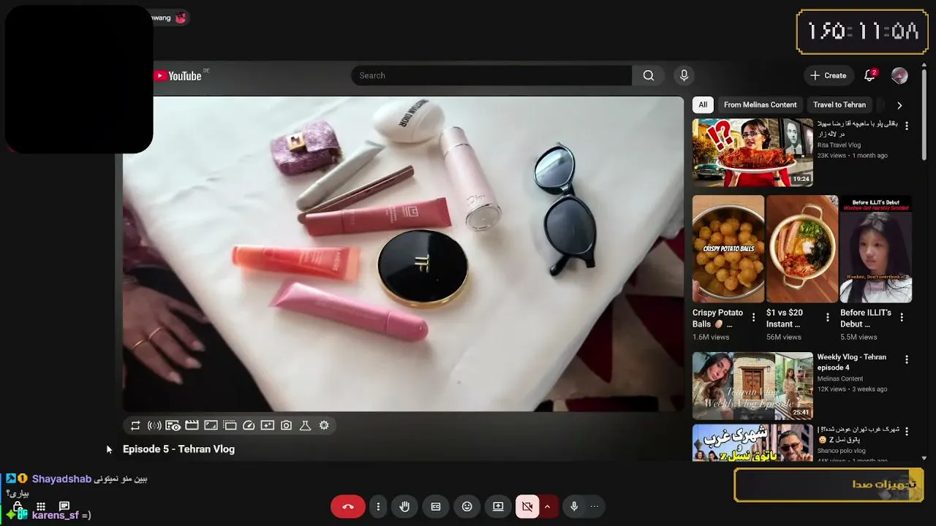Click the yellow-bordered Persian audio label box

[x=829, y=485]
